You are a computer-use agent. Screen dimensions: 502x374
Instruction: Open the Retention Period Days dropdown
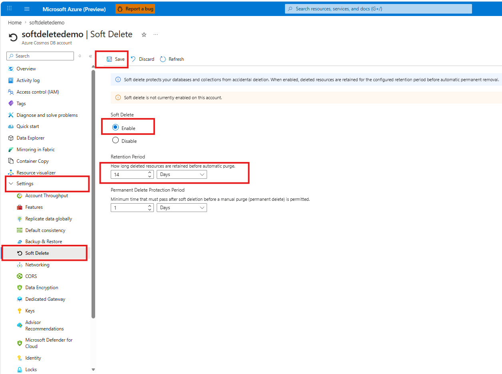182,175
